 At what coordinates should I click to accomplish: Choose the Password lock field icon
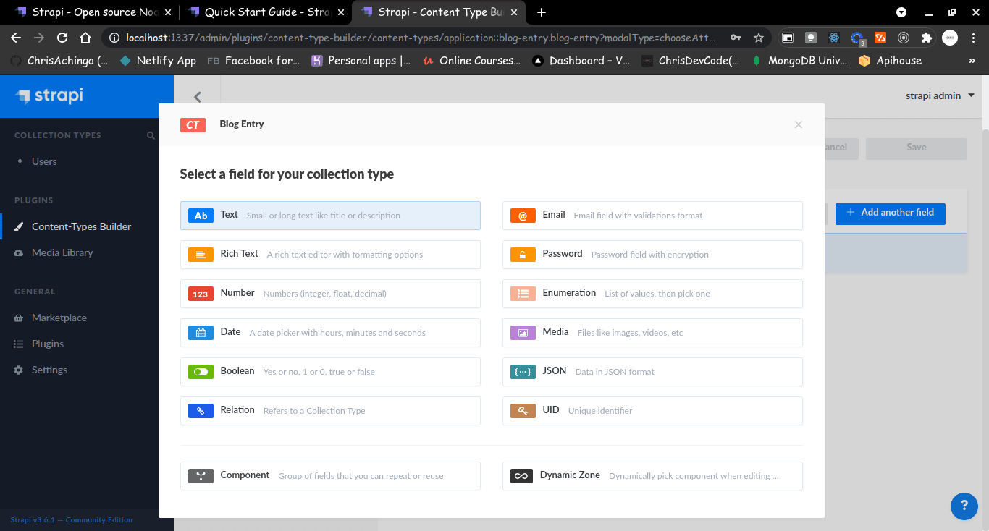[x=523, y=255]
